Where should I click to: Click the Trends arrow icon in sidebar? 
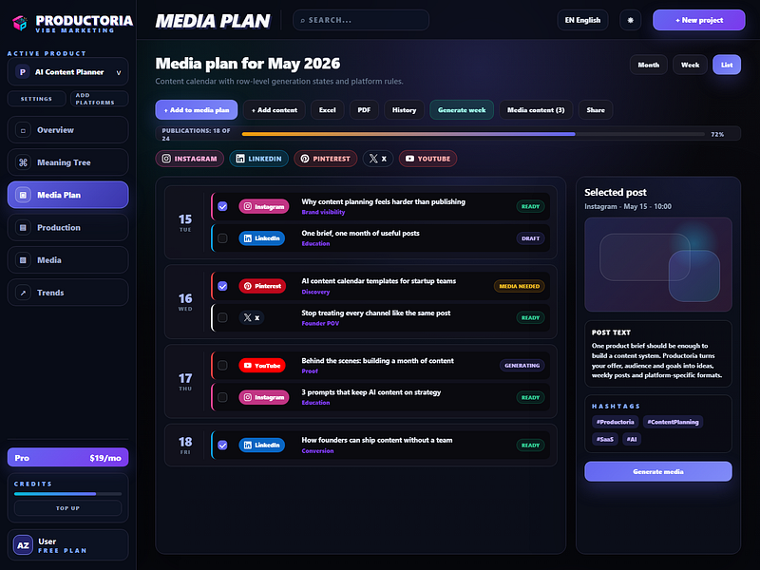(x=23, y=293)
